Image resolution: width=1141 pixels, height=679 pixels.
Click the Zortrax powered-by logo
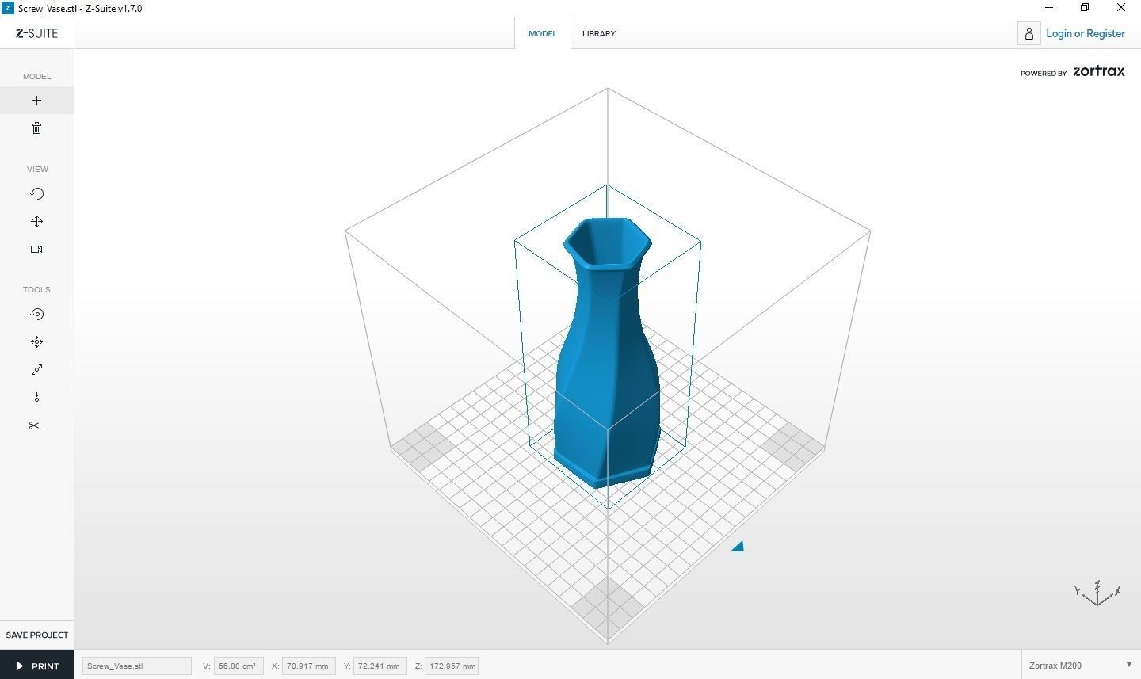click(1072, 71)
